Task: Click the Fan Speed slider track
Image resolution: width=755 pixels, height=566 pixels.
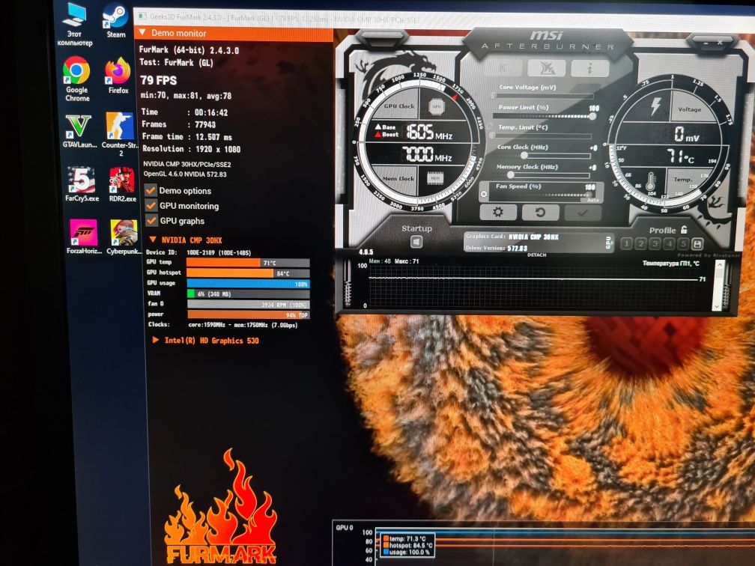Action: pyautogui.click(x=542, y=195)
